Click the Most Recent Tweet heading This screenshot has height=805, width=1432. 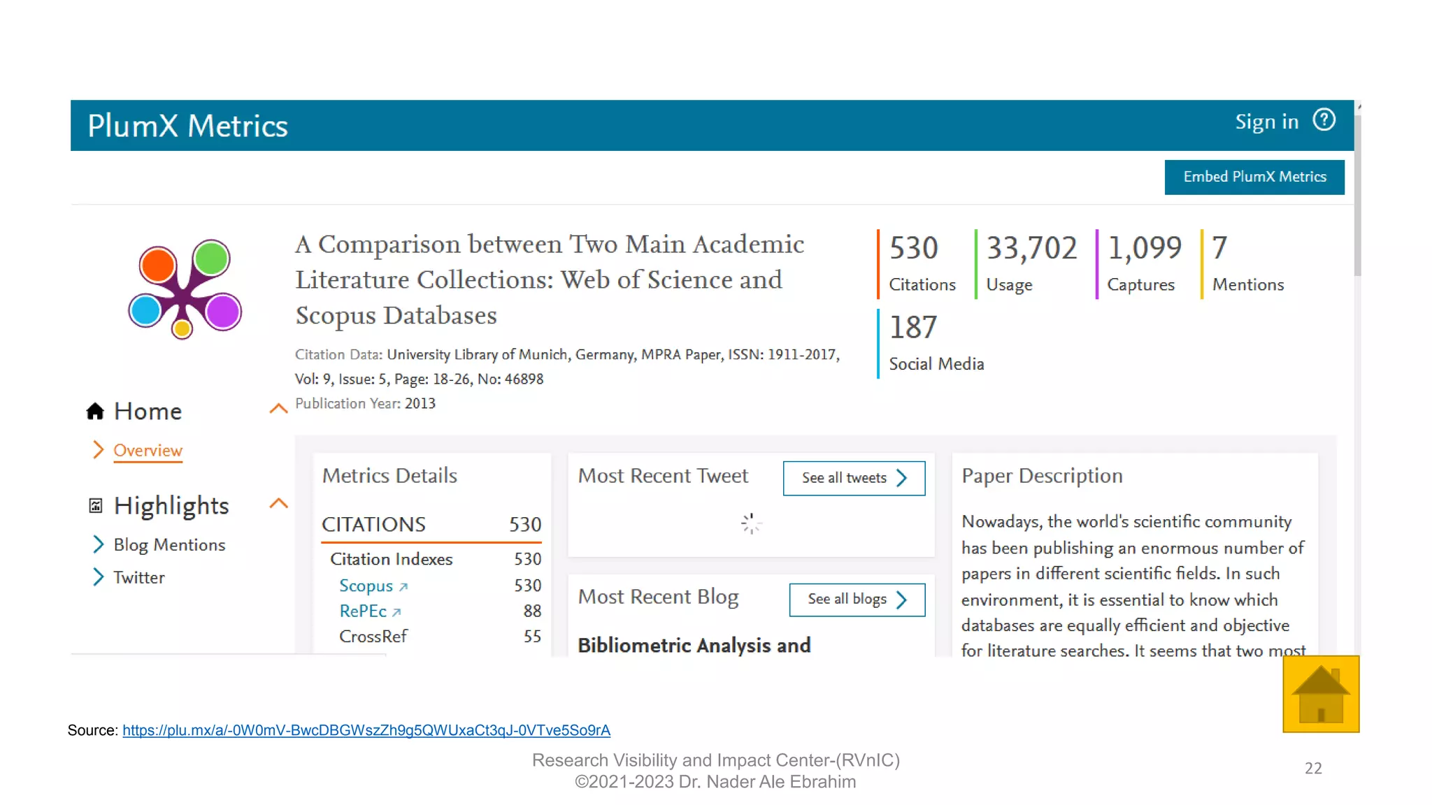(x=663, y=476)
